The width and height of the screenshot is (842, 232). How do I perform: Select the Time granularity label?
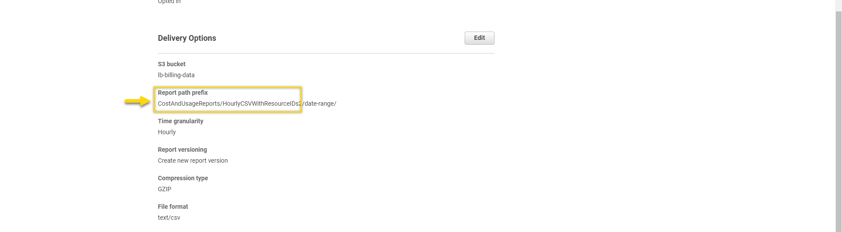coord(180,121)
